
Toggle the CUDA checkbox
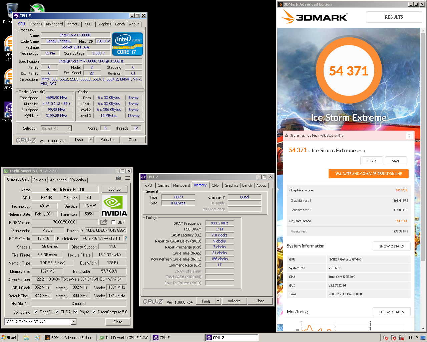tap(57, 312)
